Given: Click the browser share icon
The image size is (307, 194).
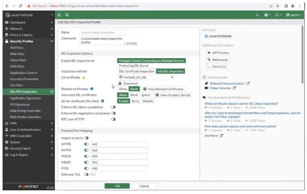Looking at the screenshot, I should click(x=271, y=6).
